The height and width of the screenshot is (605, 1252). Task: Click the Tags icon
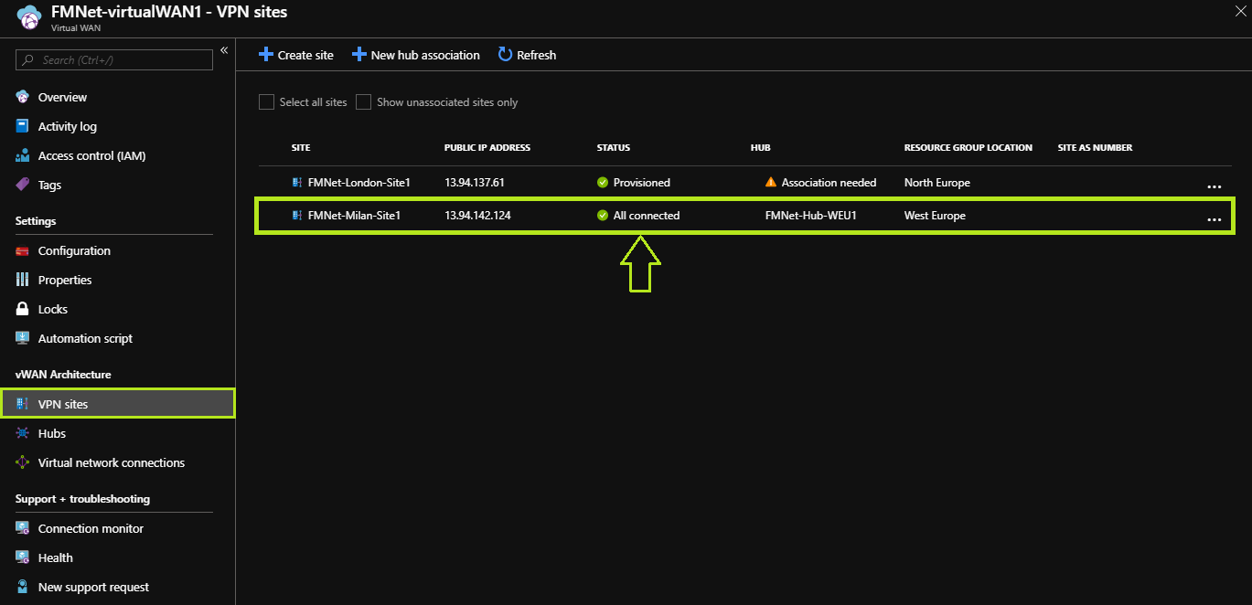(x=23, y=185)
